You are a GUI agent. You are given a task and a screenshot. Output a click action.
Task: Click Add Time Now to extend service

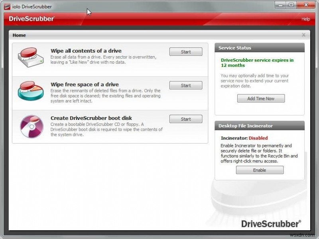tap(261, 98)
